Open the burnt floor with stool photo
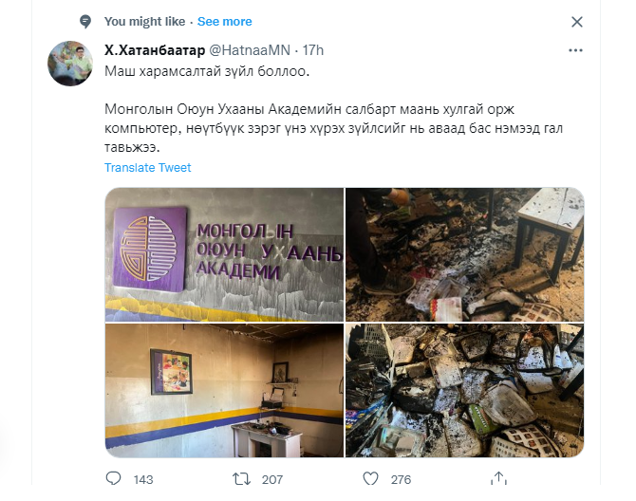The width and height of the screenshot is (636, 501). (465, 254)
